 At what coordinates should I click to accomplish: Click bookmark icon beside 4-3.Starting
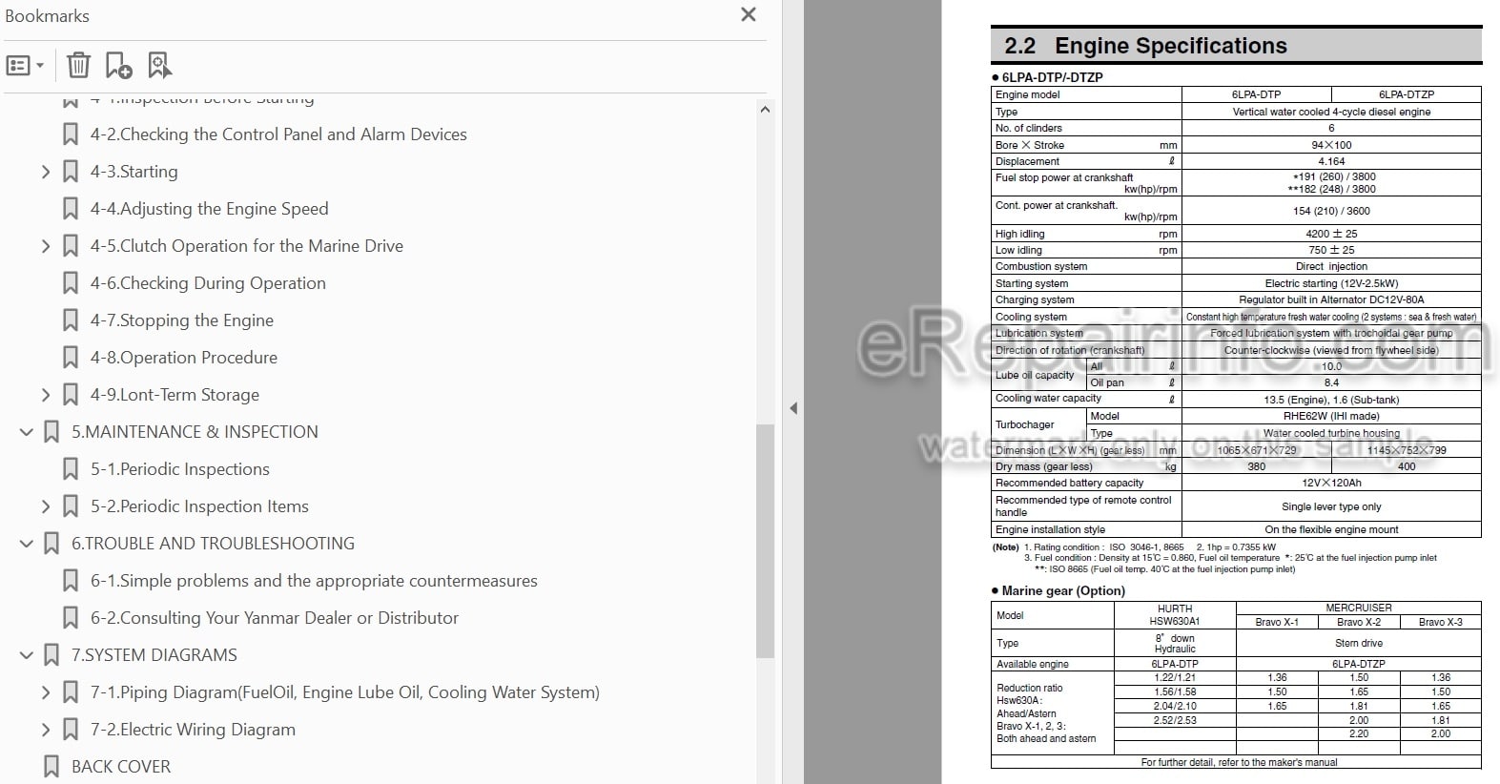pos(71,172)
